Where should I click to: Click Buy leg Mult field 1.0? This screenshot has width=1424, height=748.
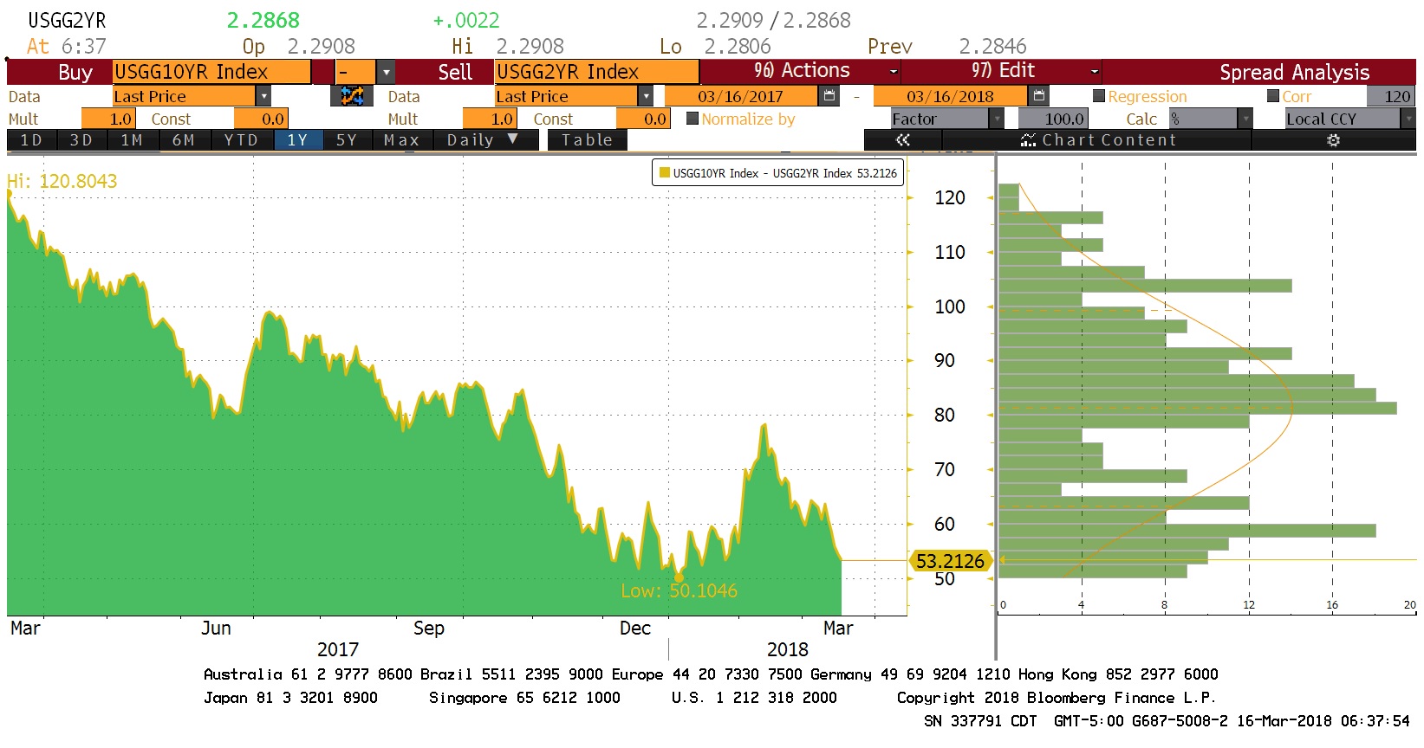(x=108, y=119)
